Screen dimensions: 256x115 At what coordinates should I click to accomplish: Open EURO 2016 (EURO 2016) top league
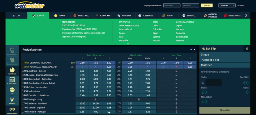(73, 25)
